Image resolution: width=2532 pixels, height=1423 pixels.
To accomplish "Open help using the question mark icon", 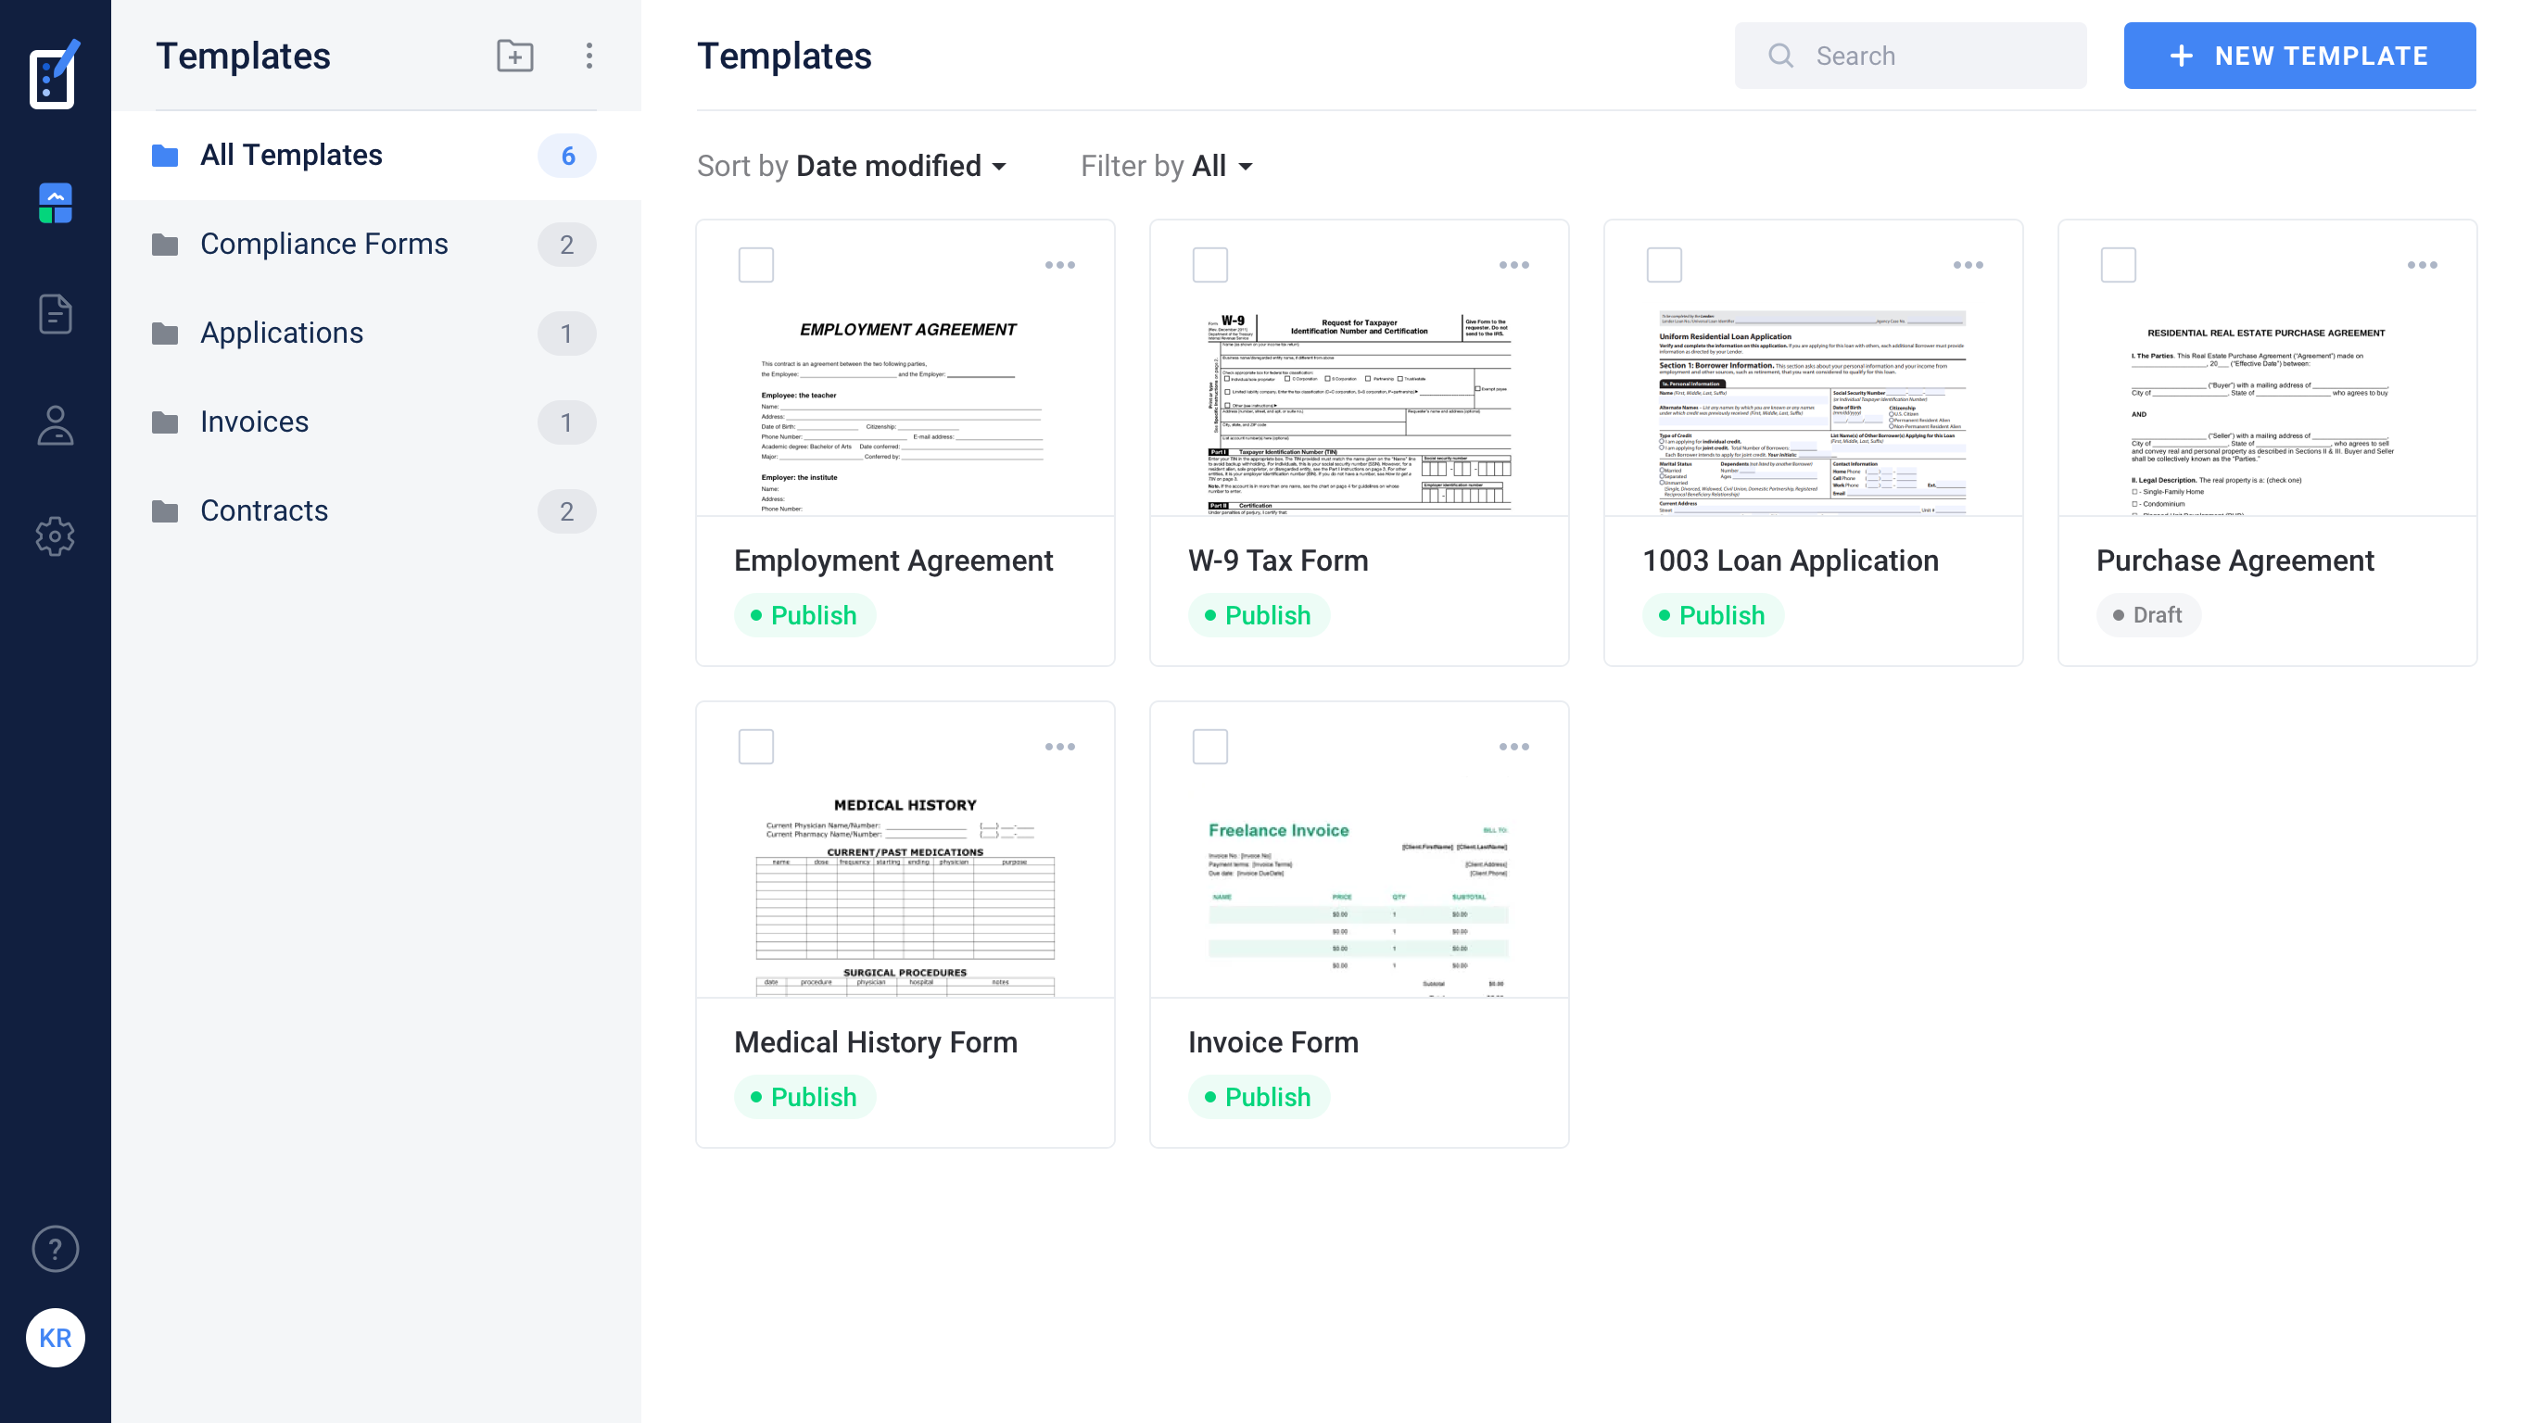I will coord(55,1249).
